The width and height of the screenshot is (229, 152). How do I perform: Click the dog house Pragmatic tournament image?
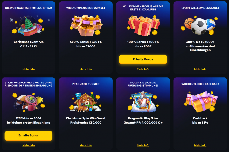point(86,102)
